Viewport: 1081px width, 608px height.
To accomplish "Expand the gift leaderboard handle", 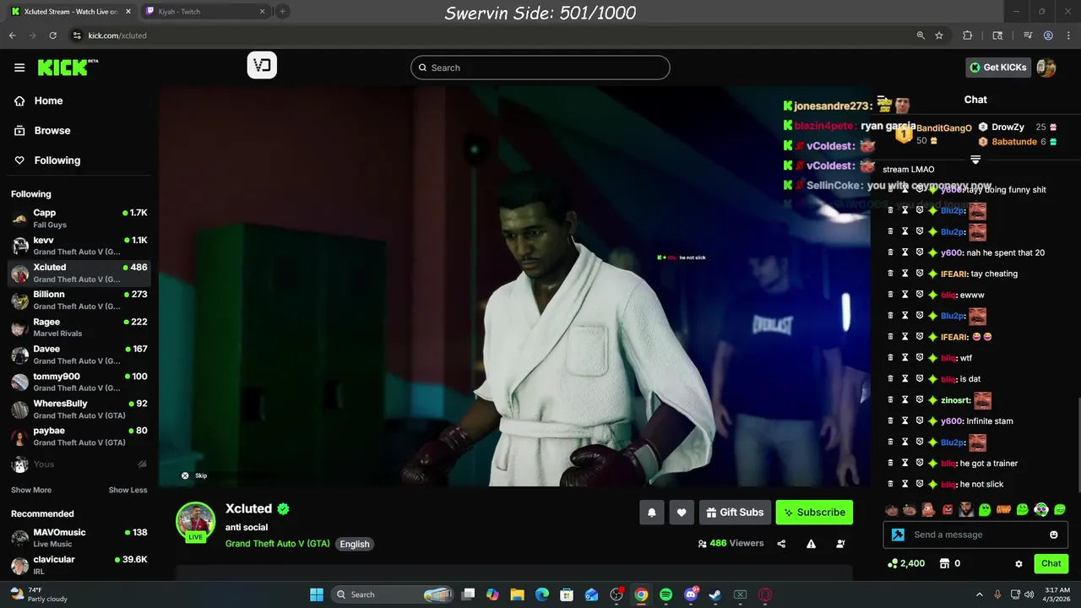I will click(x=975, y=160).
